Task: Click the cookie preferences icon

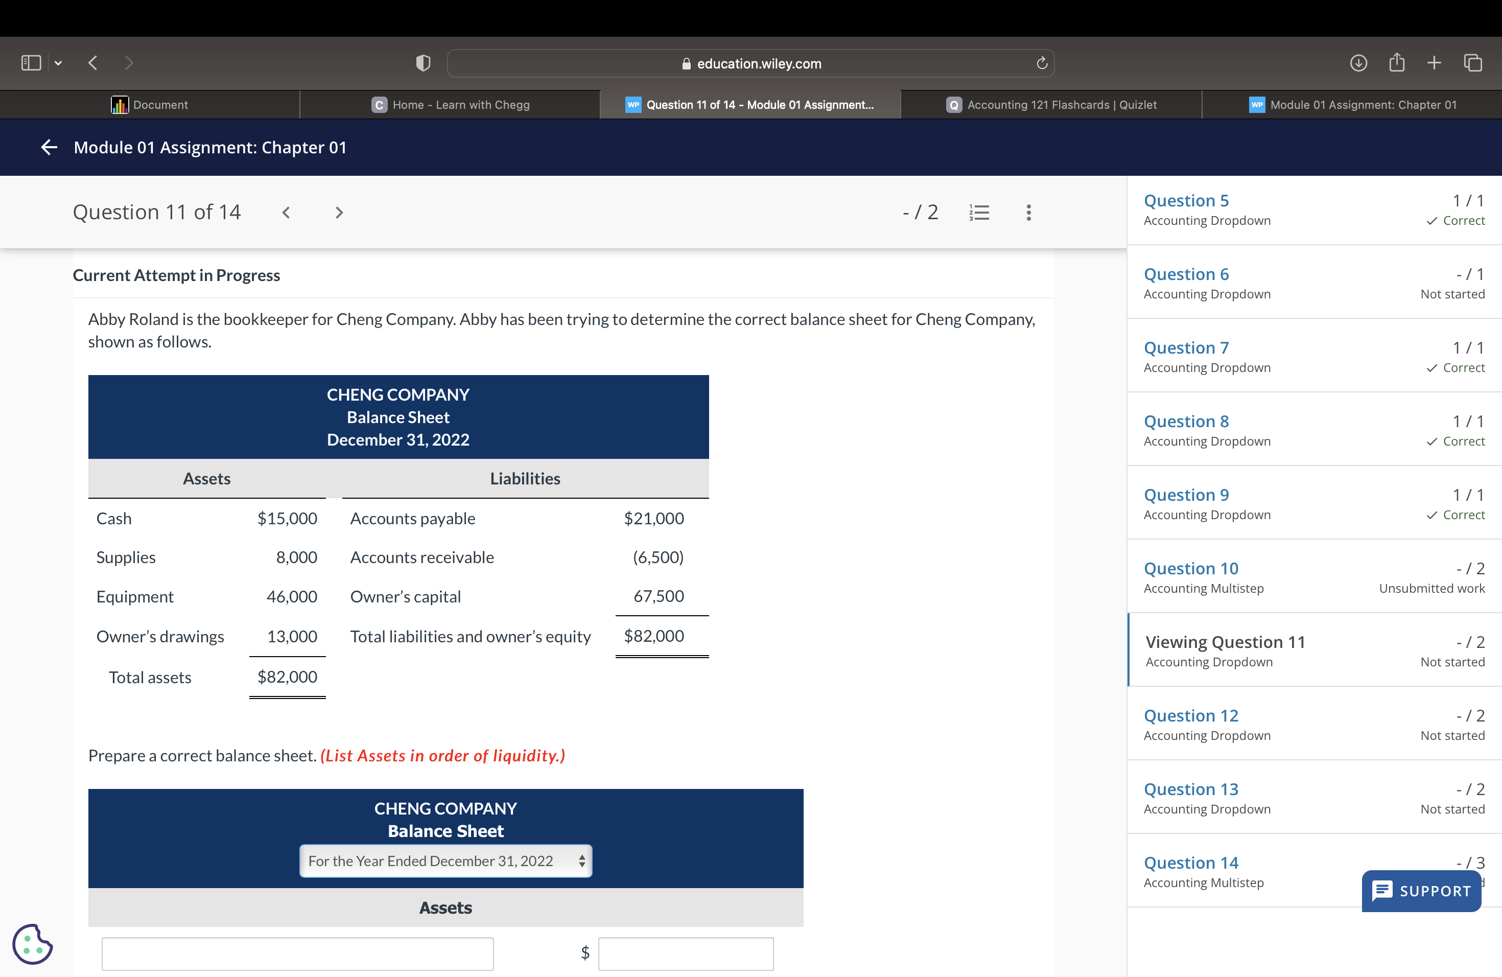Action: coord(32,944)
